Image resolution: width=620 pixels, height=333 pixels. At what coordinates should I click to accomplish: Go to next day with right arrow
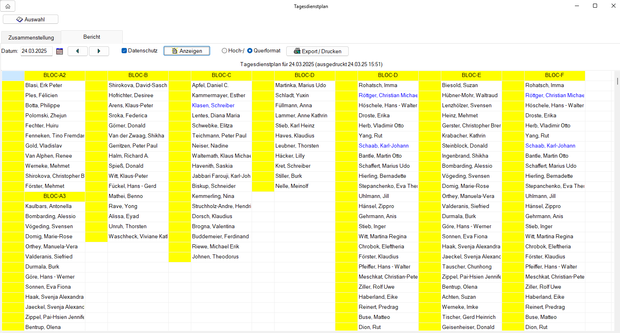pos(99,51)
